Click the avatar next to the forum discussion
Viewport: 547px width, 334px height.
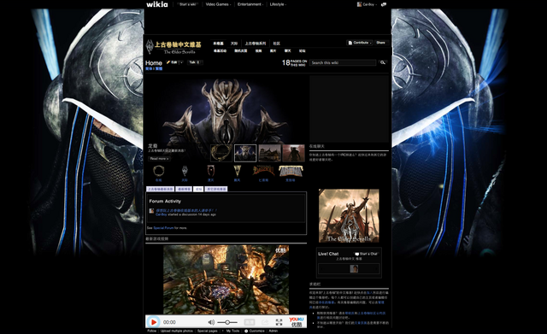coord(151,211)
